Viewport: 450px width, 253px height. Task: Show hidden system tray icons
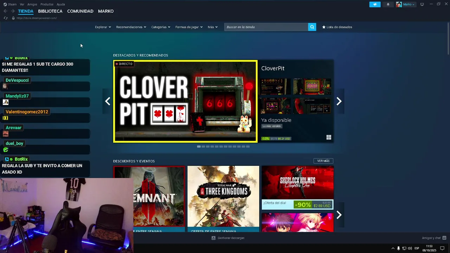click(x=393, y=248)
